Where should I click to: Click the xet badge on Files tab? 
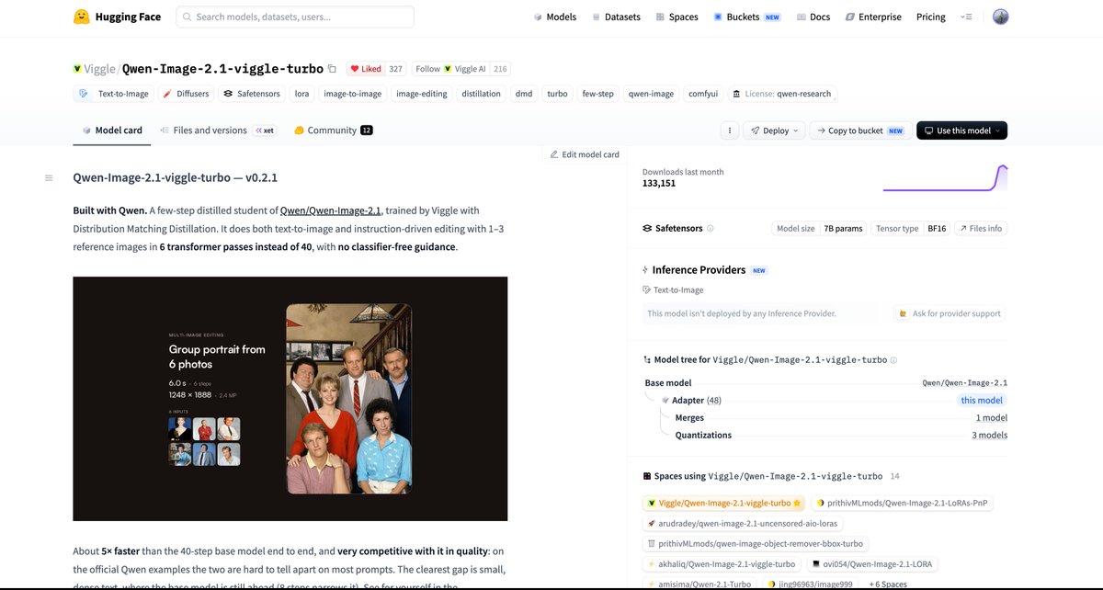tap(265, 130)
